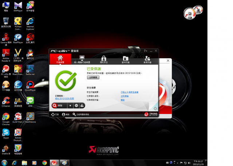The height and width of the screenshot is (166, 233).
Task: Select the RealPlayer desktop shortcut
Action: [18, 38]
